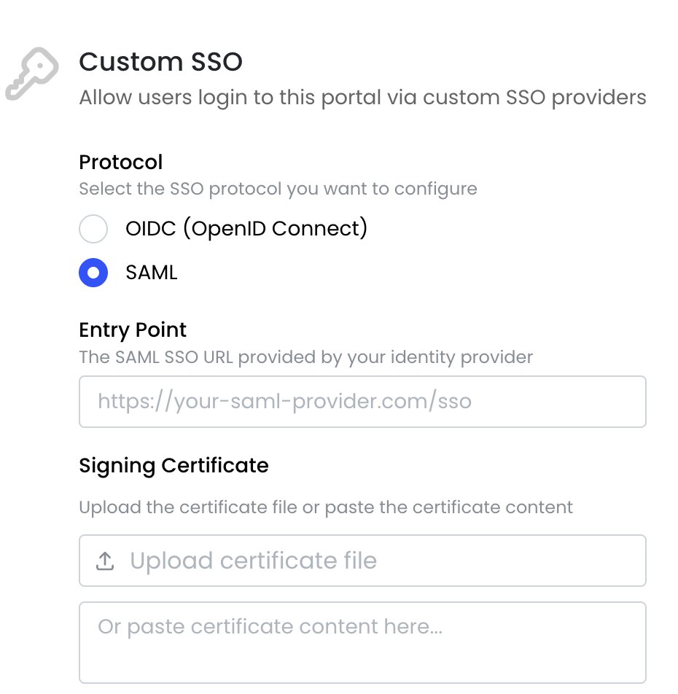
Task: Click the "Upload certificate file" label text
Action: click(253, 561)
